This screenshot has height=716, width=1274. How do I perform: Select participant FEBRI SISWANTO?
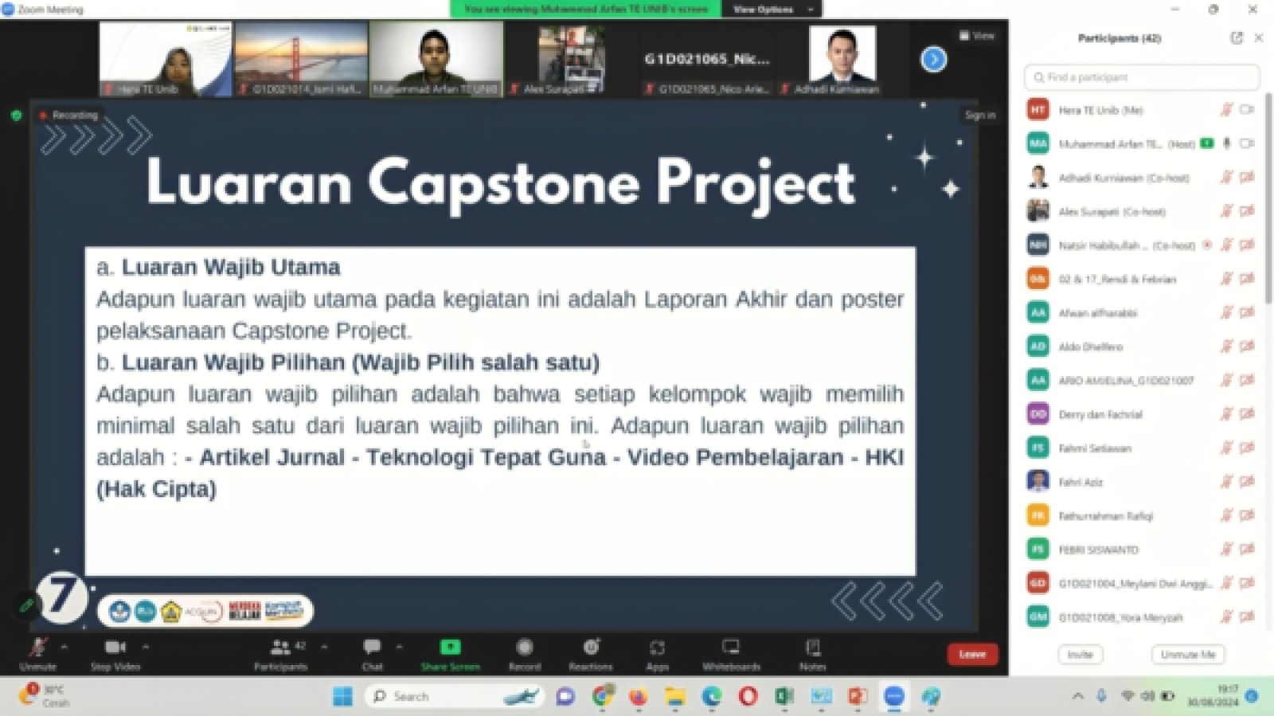pyautogui.click(x=1142, y=550)
